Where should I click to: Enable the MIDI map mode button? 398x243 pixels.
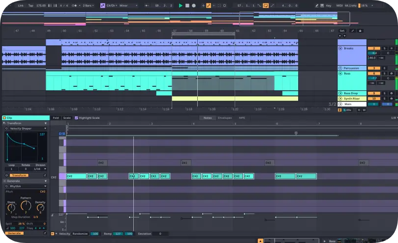339,5
